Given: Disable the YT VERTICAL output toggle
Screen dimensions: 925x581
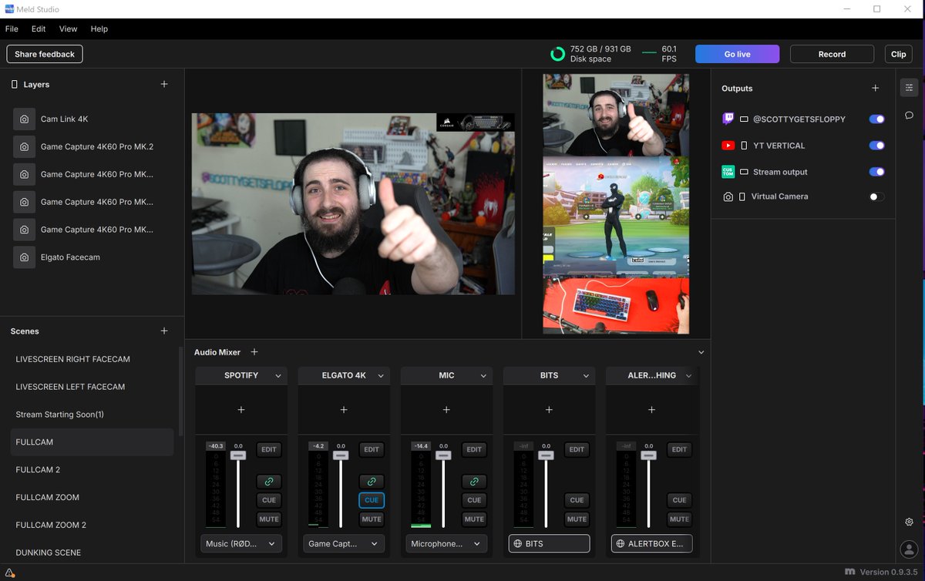Looking at the screenshot, I should coord(876,145).
